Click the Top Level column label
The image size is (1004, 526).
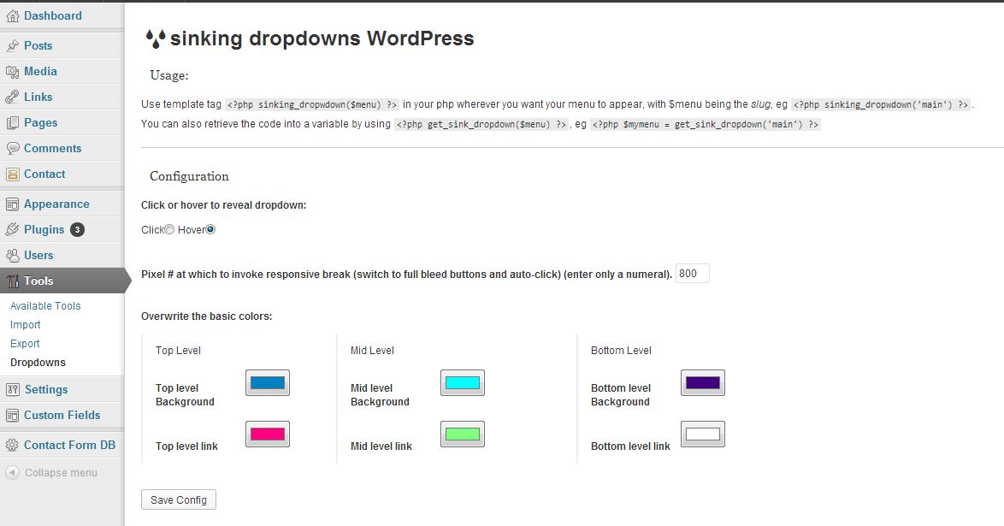(x=178, y=351)
